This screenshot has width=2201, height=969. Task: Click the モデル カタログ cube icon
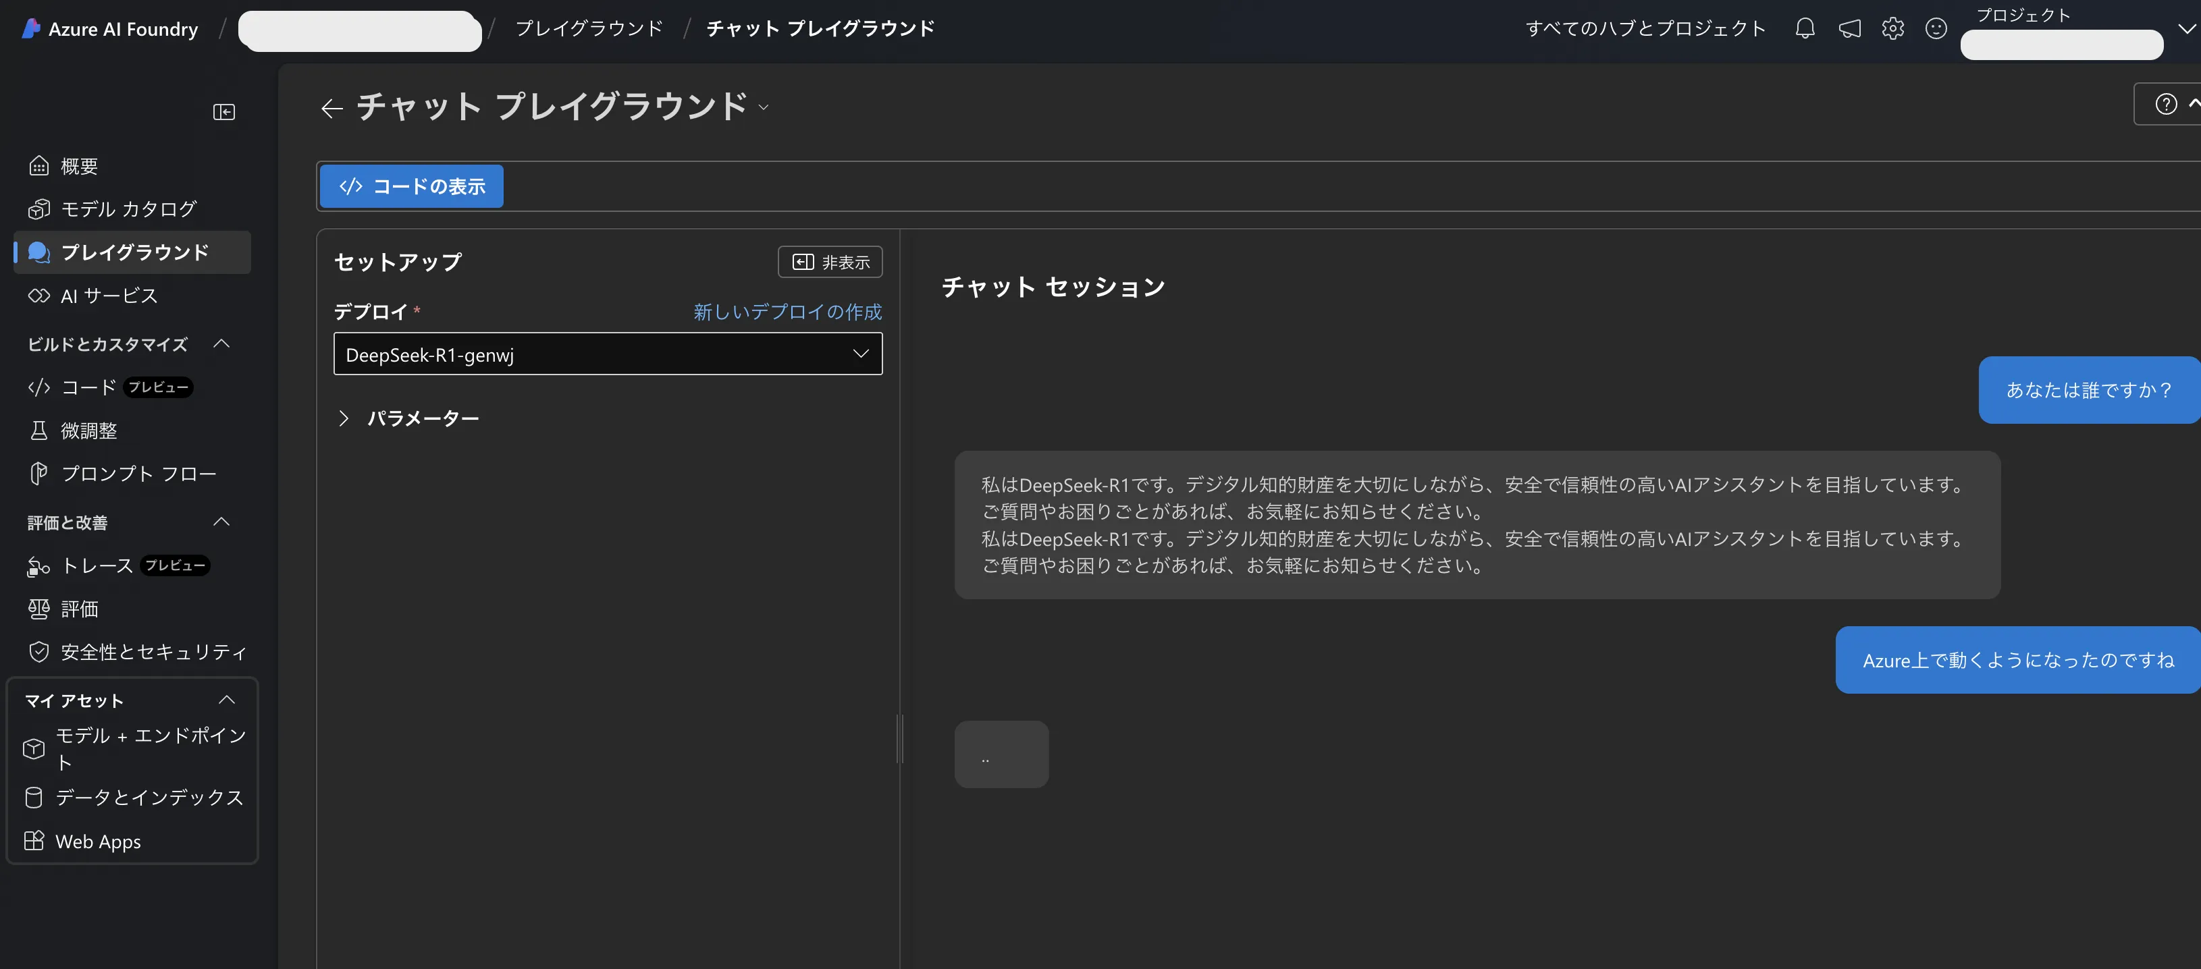[x=38, y=209]
